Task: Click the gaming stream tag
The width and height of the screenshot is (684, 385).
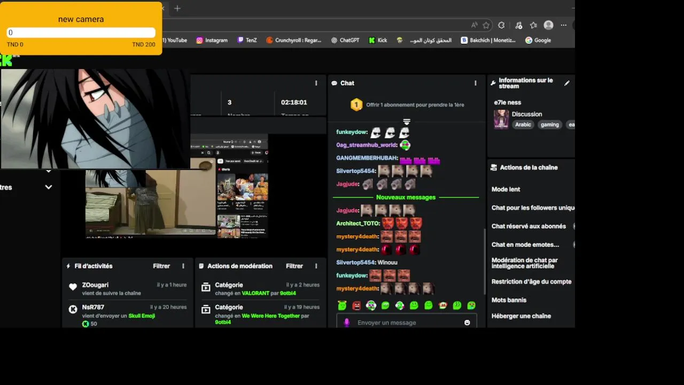Action: point(549,125)
